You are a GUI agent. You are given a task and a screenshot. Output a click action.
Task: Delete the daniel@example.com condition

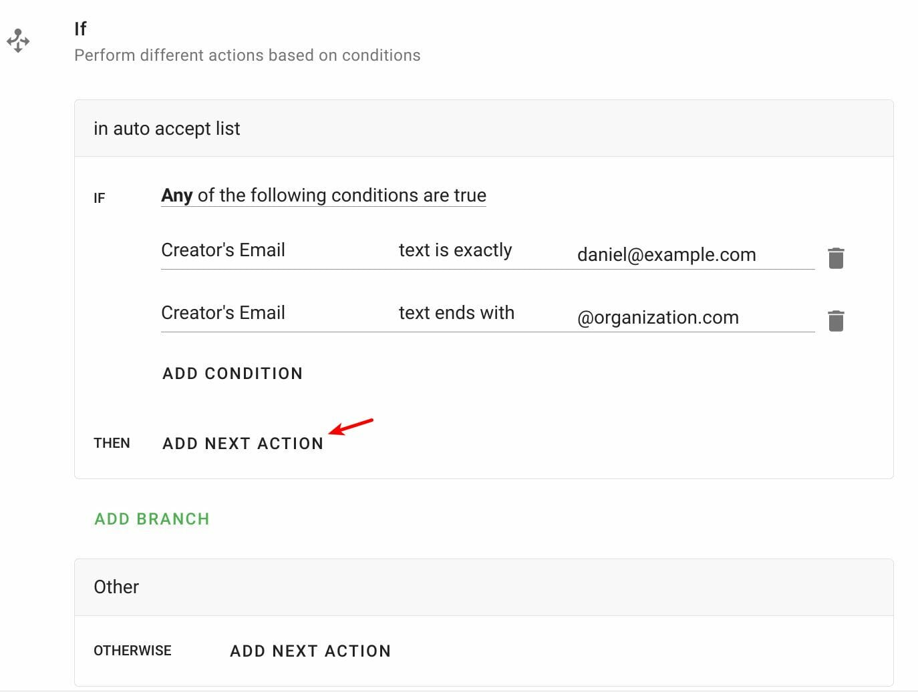coord(835,258)
